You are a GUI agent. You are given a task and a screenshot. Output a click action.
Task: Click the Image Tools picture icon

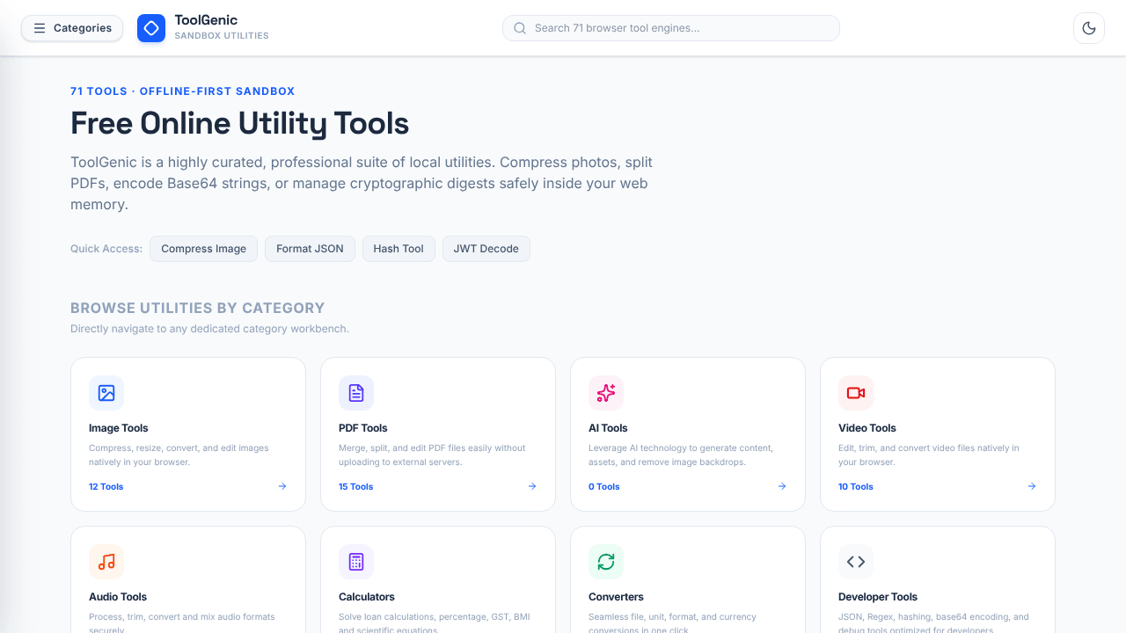click(x=106, y=393)
